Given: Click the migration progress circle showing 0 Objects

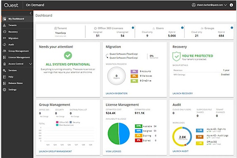Looking at the screenshot, I should (x=116, y=76).
